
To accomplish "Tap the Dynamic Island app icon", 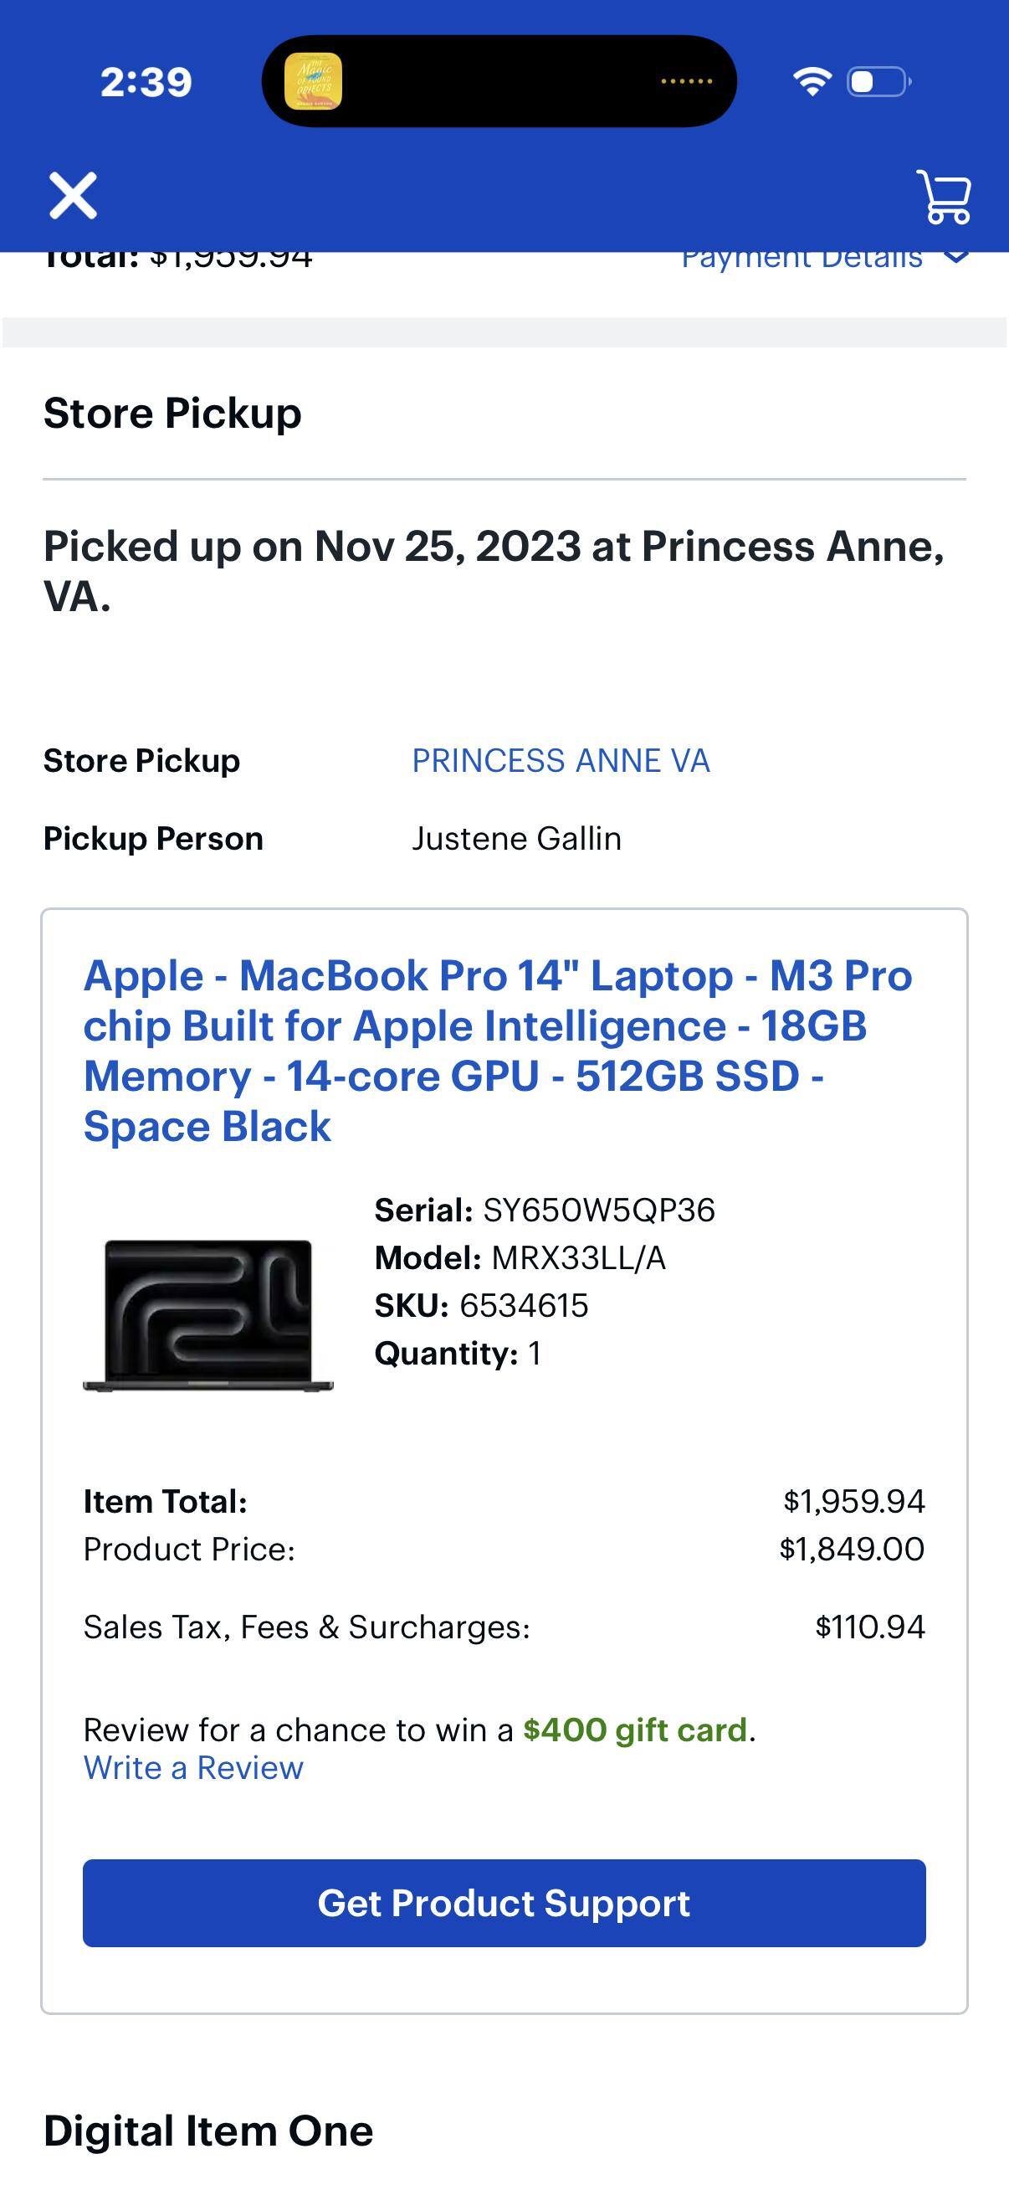I will (316, 83).
